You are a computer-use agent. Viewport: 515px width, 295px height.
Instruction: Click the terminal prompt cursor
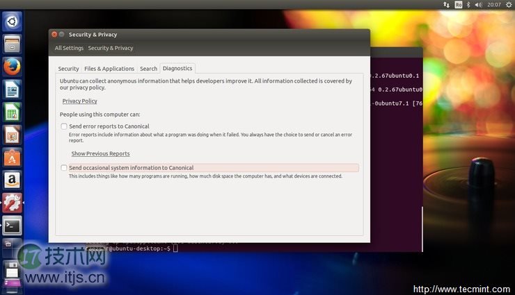pos(175,248)
